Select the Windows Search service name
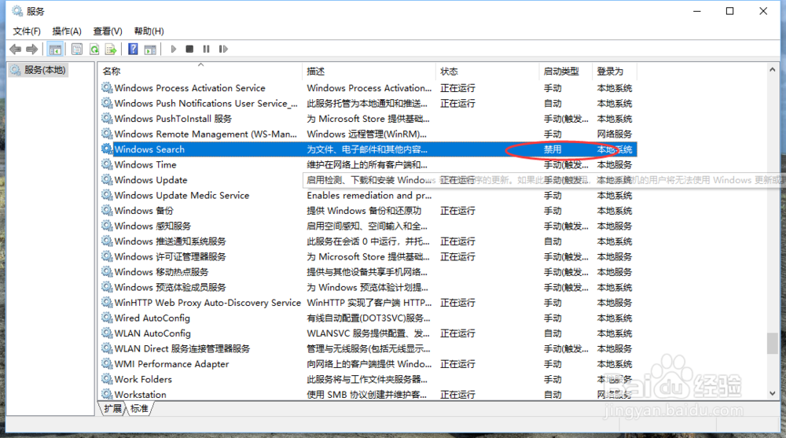Viewport: 786px width, 438px height. [149, 149]
